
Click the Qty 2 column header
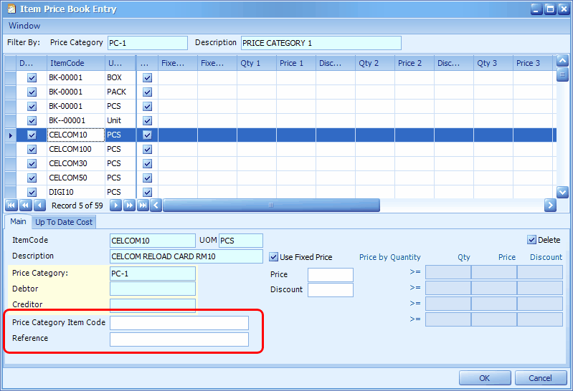(x=375, y=63)
